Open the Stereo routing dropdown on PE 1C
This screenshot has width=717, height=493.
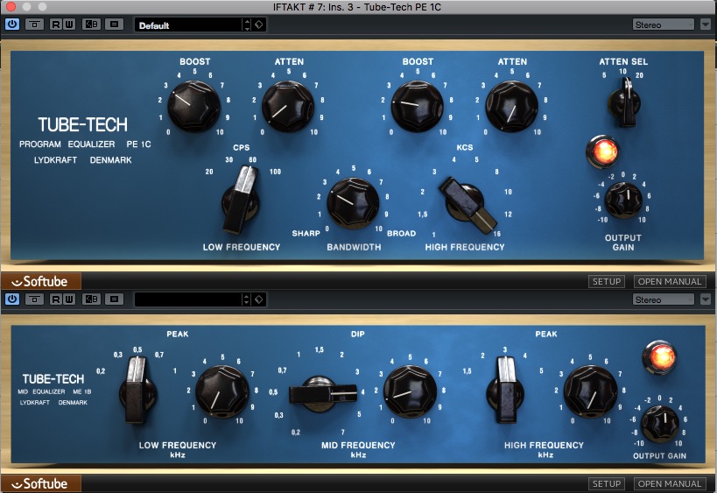(x=664, y=25)
